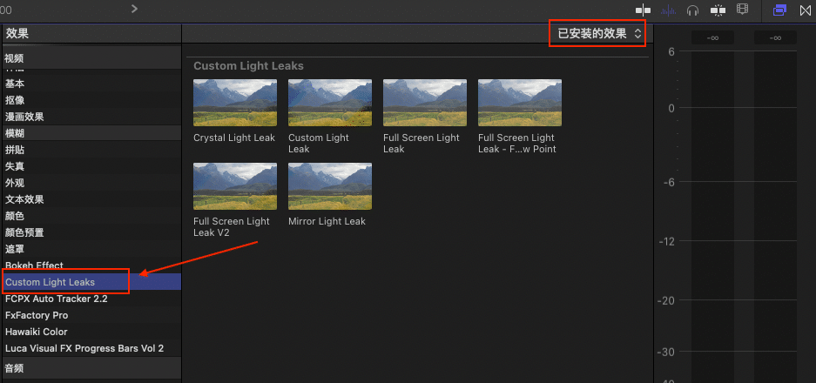
Task: Select the FxFactory Pro category
Action: point(91,315)
